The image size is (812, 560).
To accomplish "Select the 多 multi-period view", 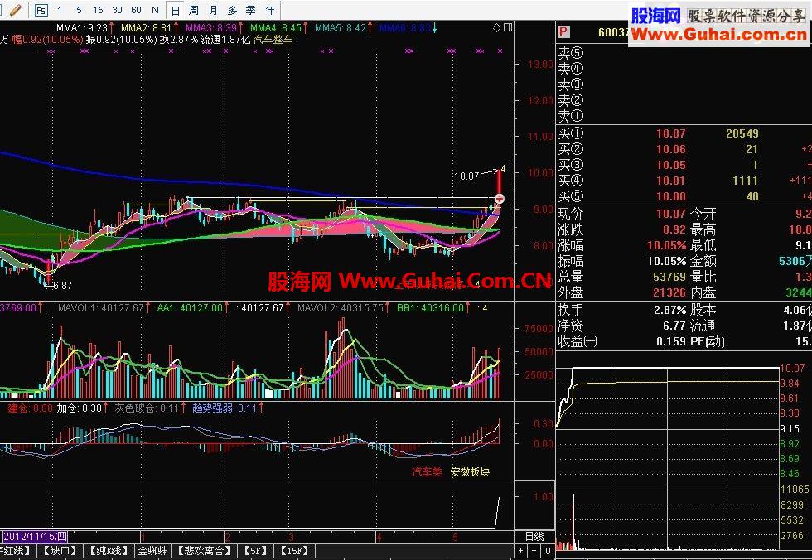I will coord(232,10).
